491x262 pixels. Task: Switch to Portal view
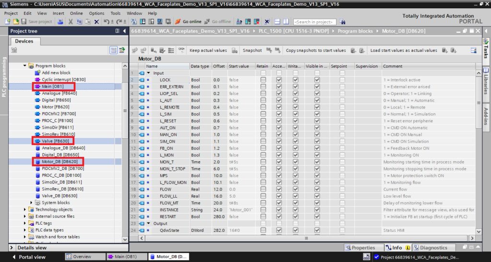coord(29,257)
